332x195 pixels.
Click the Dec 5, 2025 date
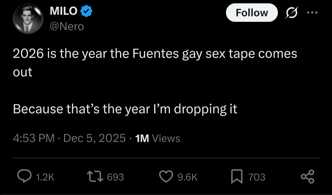pos(94,138)
